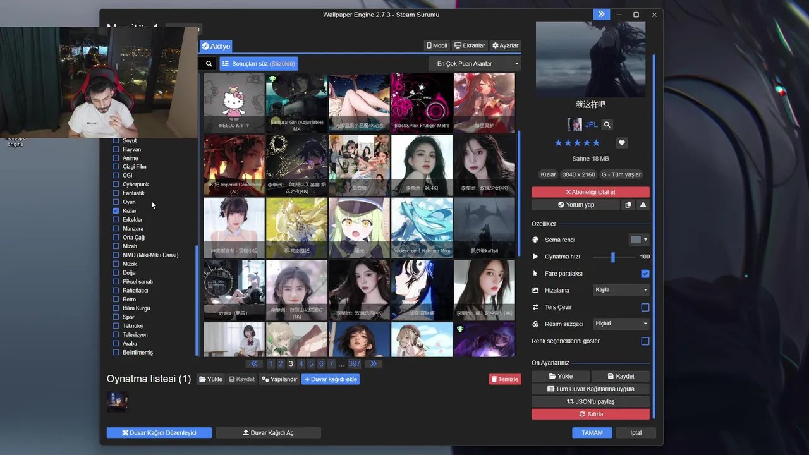This screenshot has height=455, width=809.
Task: Check the Cyberpunk tag filter
Action: [x=116, y=184]
